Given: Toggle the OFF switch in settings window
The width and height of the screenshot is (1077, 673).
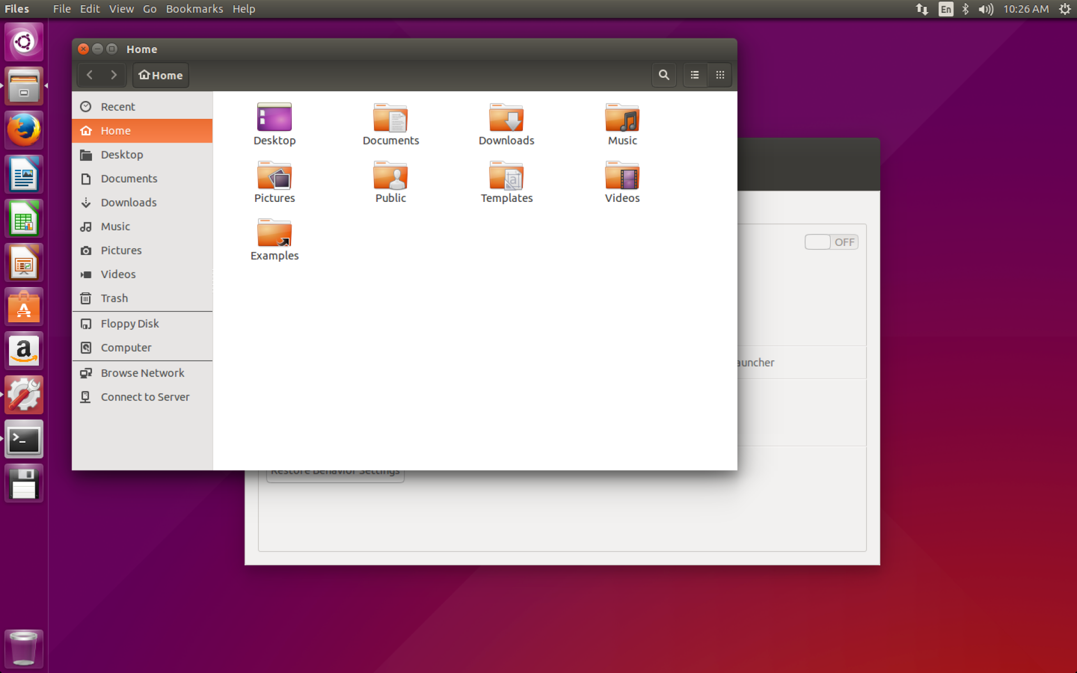Looking at the screenshot, I should tap(831, 242).
